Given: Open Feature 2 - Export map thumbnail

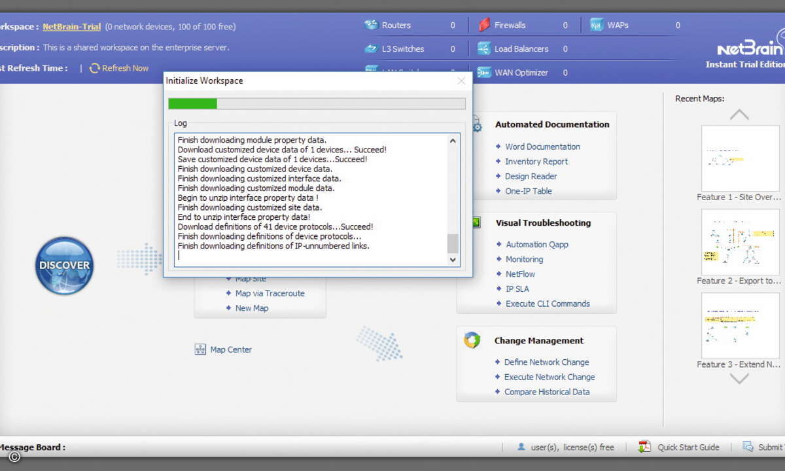Looking at the screenshot, I should pyautogui.click(x=739, y=242).
